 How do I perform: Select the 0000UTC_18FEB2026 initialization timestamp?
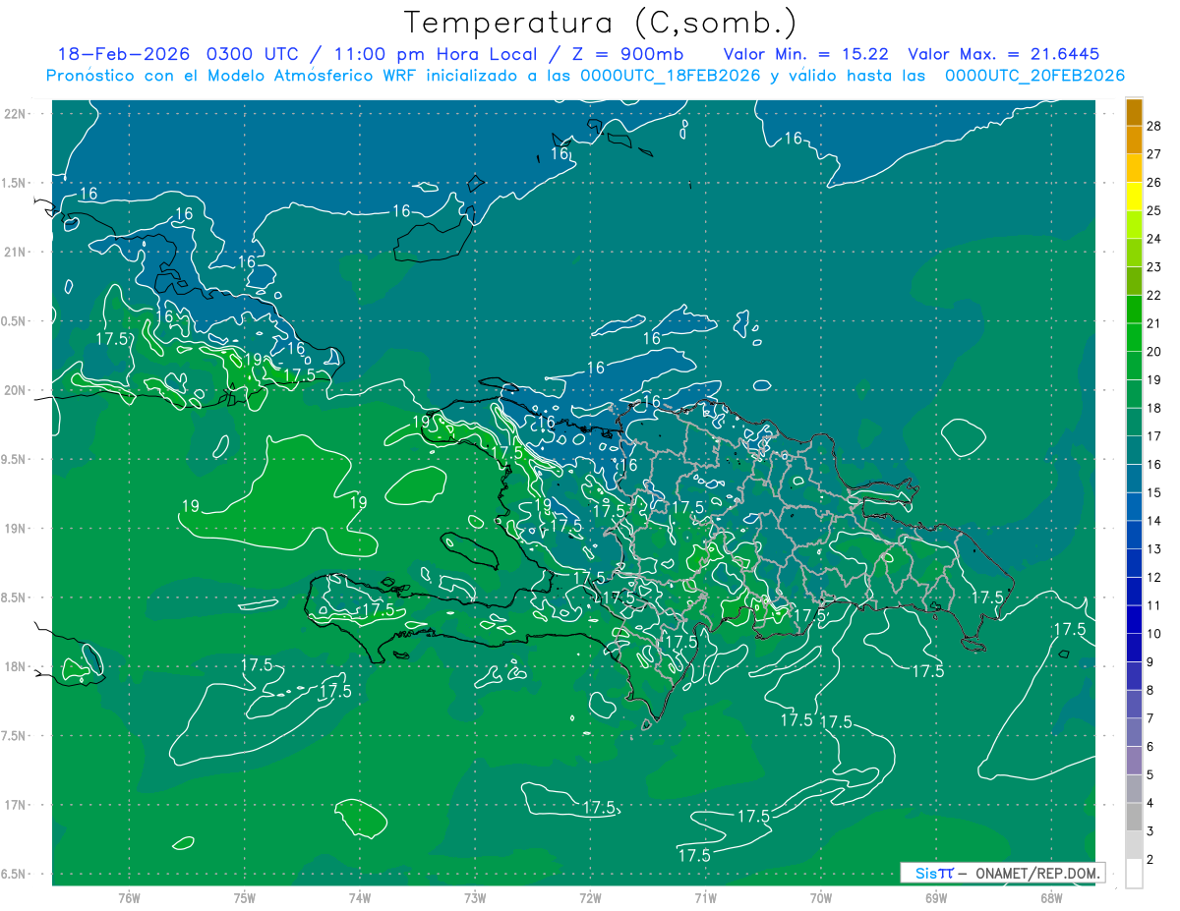tap(671, 76)
